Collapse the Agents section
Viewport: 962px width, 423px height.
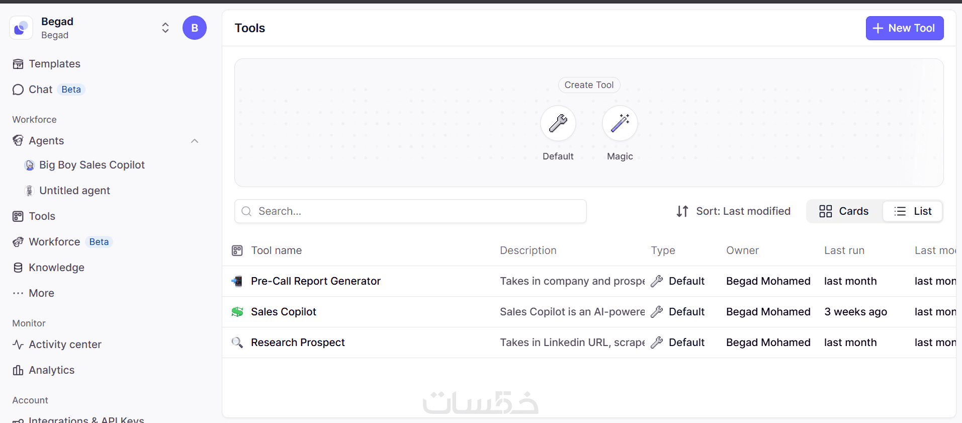click(195, 141)
